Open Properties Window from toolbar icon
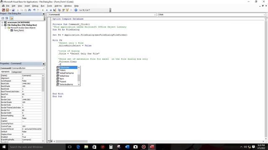The height and width of the screenshot is (150, 268). pos(63,10)
